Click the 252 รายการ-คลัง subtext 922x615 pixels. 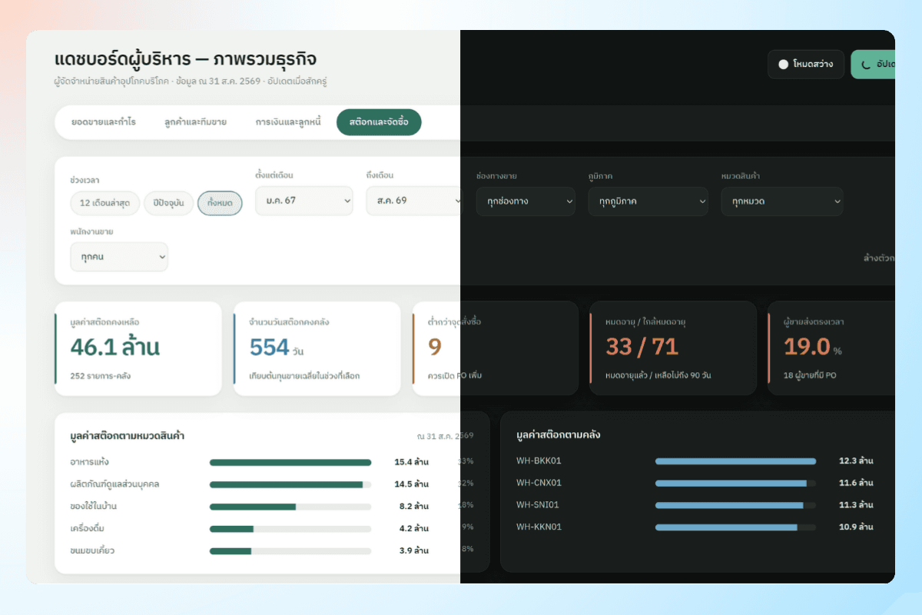click(x=100, y=376)
